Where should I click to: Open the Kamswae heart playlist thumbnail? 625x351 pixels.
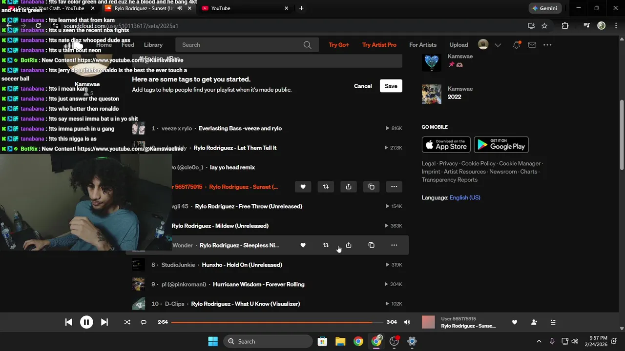click(432, 62)
